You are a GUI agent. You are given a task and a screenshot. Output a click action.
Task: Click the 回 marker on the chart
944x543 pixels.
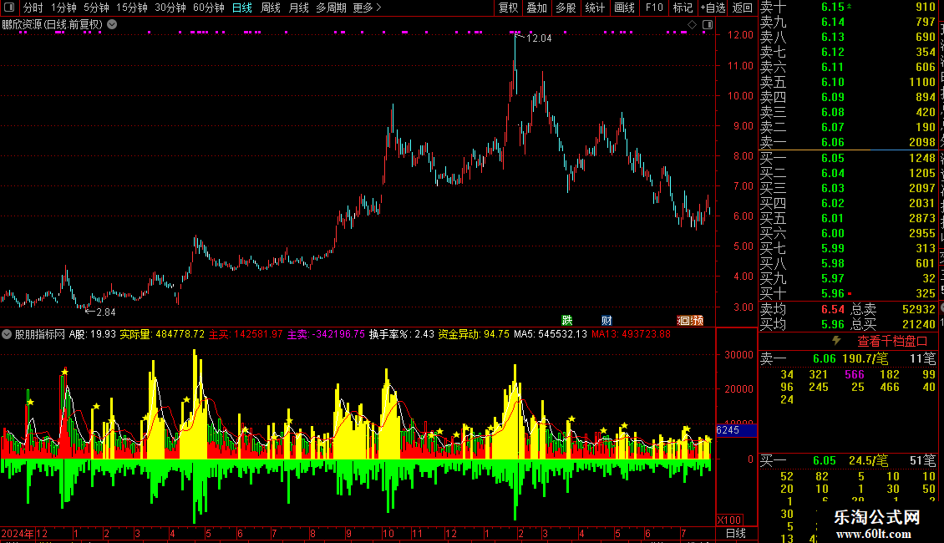tap(683, 320)
